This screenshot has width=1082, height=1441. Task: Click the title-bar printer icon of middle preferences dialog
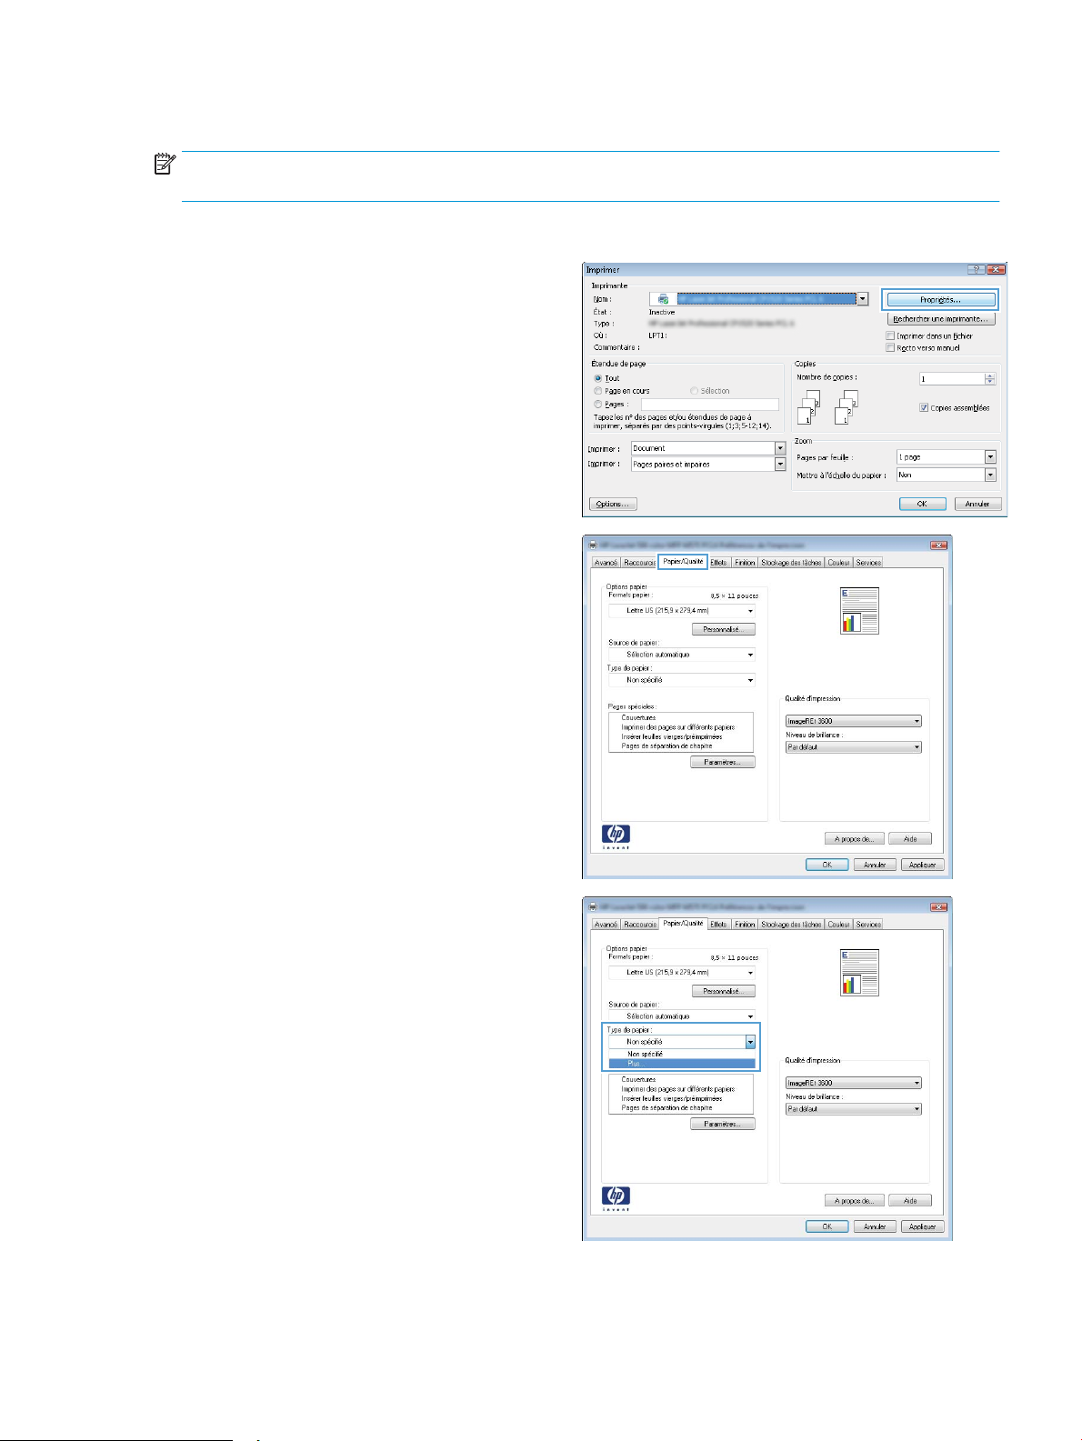tap(593, 545)
